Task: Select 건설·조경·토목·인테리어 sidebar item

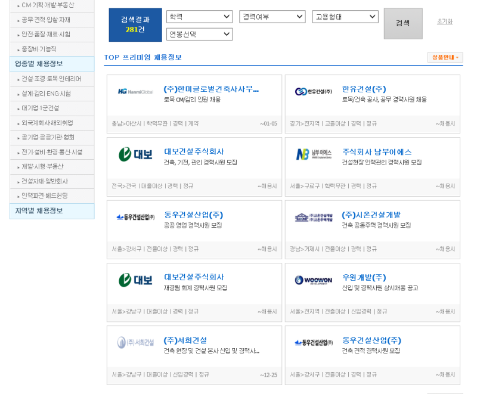Action: pos(52,79)
